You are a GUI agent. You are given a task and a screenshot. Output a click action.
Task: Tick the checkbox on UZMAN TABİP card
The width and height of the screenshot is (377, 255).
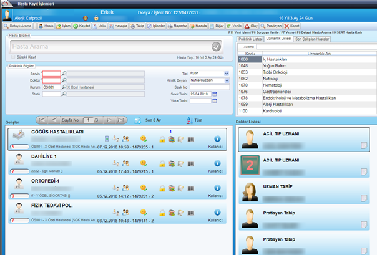tap(364, 198)
